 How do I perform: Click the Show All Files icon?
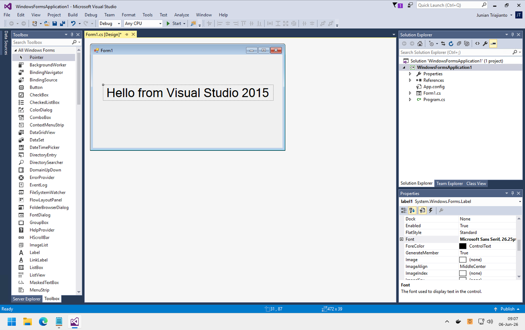click(467, 44)
